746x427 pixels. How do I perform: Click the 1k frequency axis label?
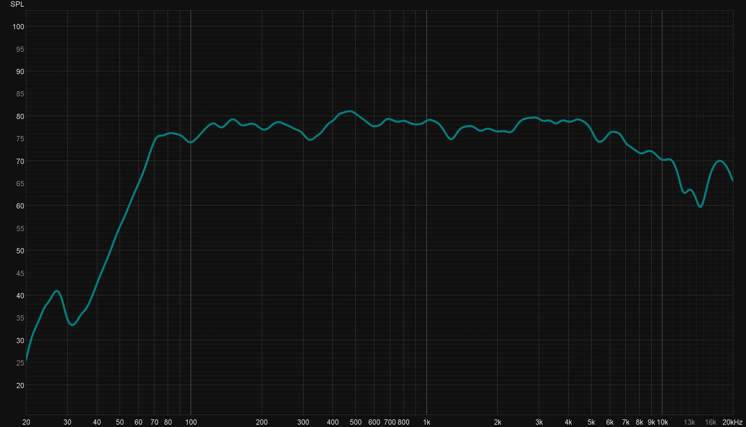click(426, 422)
